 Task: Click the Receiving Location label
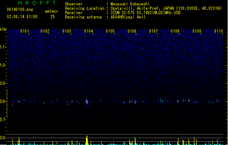click(x=84, y=8)
